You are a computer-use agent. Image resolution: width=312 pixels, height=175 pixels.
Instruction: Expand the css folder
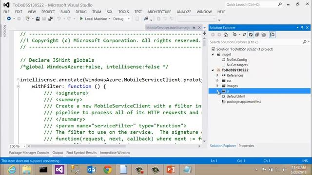point(217,81)
